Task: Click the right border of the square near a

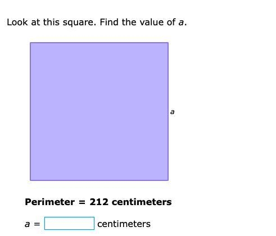Action: click(x=168, y=112)
